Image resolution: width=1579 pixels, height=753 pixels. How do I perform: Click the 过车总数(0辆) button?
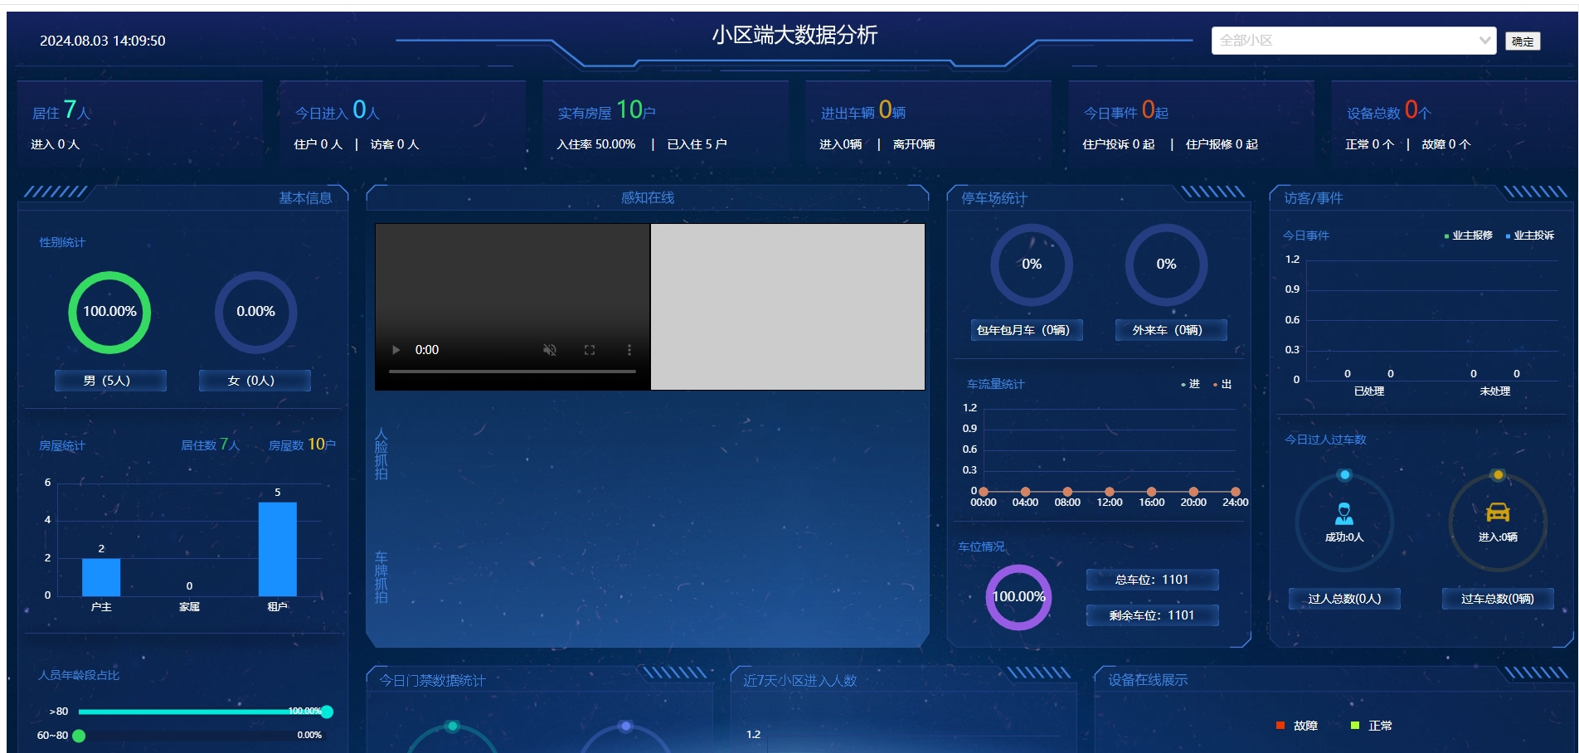[1498, 599]
